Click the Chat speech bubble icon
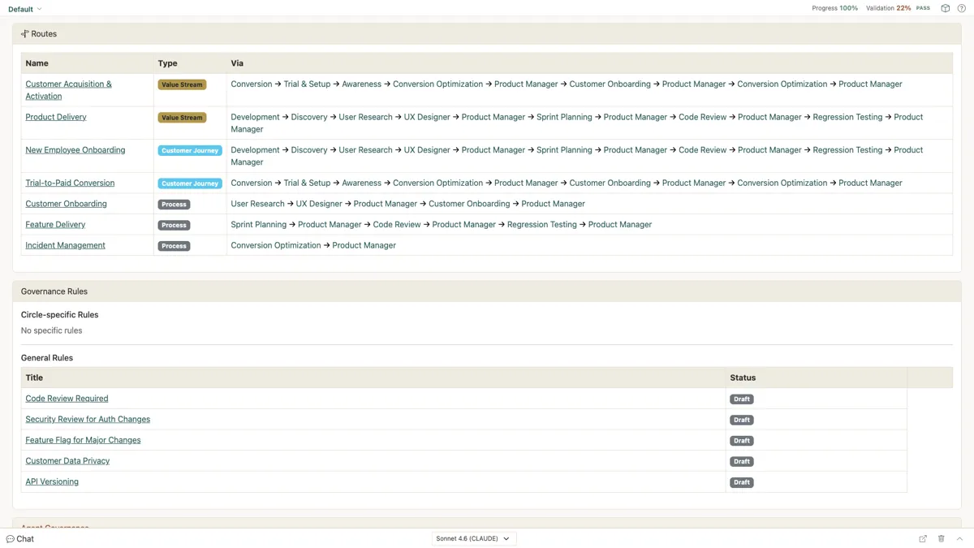Image resolution: width=974 pixels, height=548 pixels. coord(10,539)
